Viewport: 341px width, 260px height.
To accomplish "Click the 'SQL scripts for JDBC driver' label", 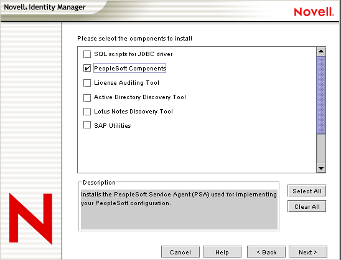I will (133, 54).
